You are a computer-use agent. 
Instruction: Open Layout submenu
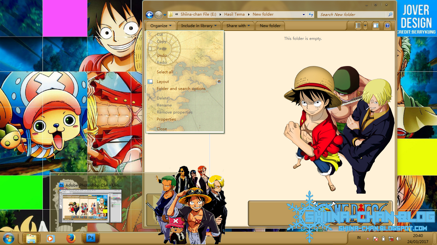(x=185, y=82)
